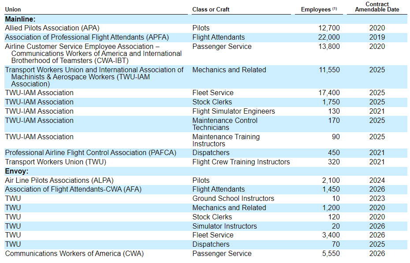Click the Dispatchers cell with 450 employees

211,152
